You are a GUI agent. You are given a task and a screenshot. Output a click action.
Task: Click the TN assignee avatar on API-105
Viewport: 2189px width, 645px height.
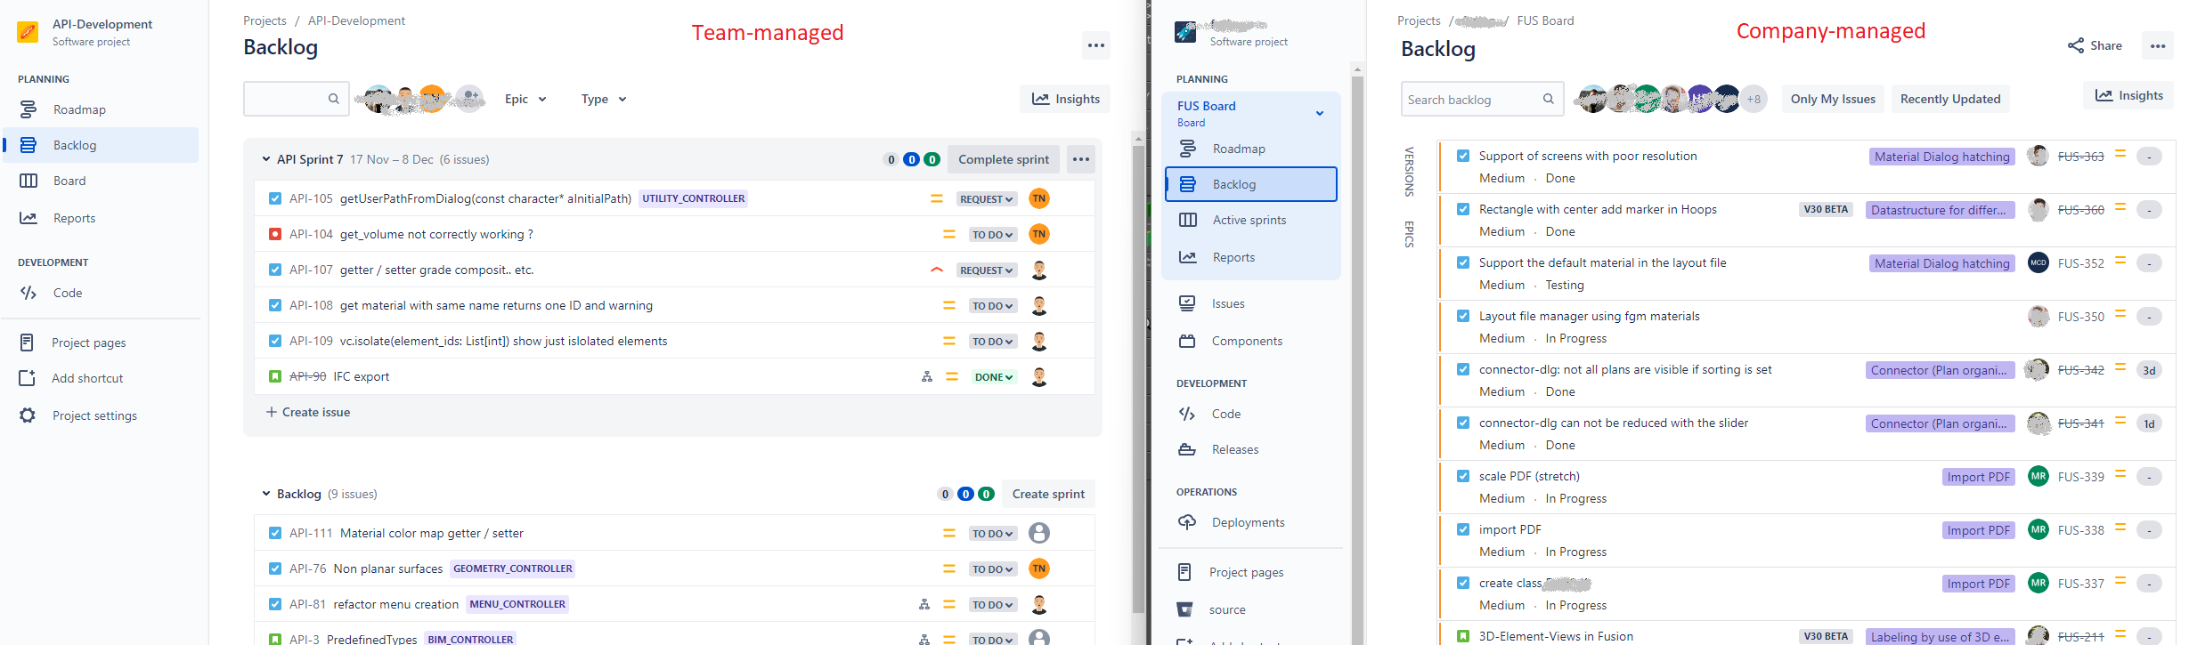click(1038, 198)
